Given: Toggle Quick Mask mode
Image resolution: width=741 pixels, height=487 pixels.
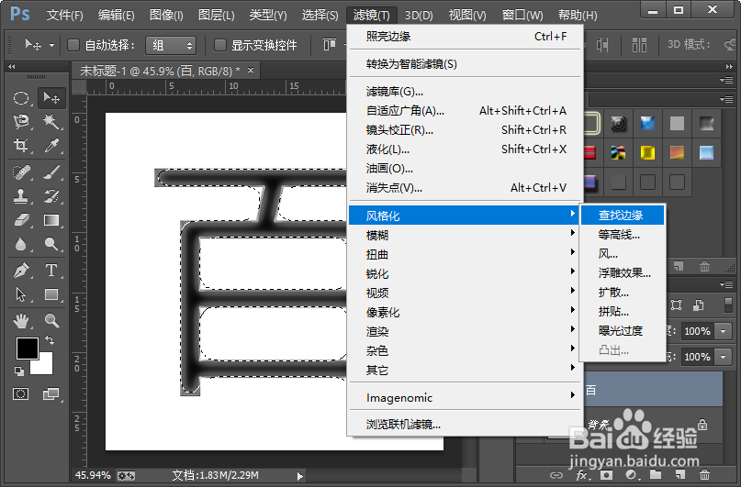Looking at the screenshot, I should (21, 394).
